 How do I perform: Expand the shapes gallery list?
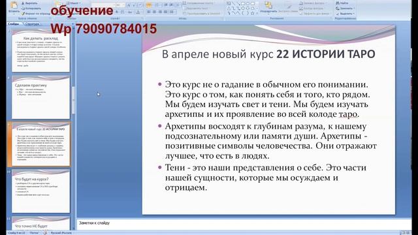pos(257,13)
